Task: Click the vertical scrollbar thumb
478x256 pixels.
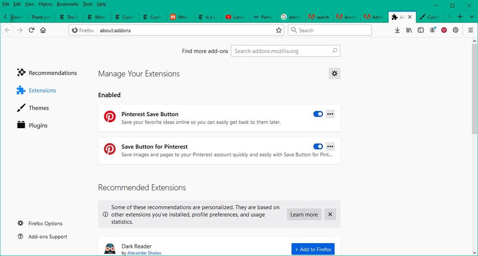Action: point(475,89)
